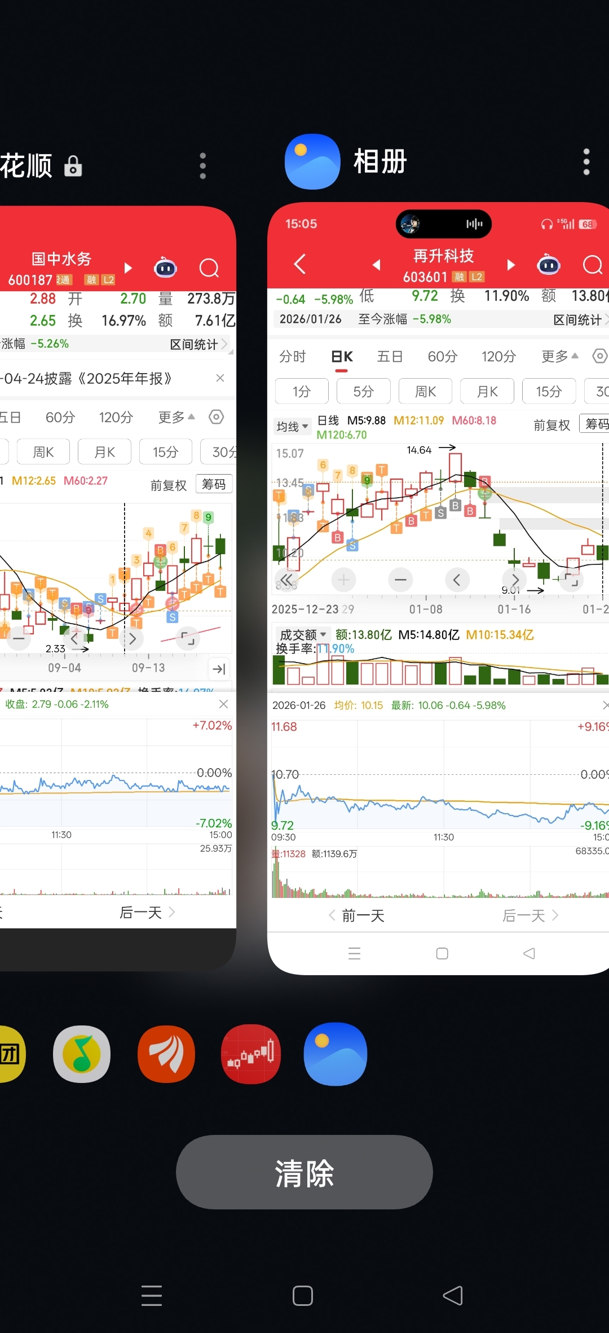Open chart settings hexagon icon in 同花顺 card

pos(217,417)
